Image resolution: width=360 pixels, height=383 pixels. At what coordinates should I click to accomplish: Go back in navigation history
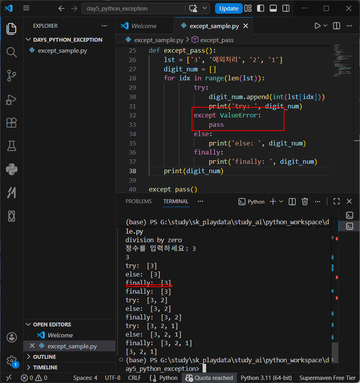62,9
